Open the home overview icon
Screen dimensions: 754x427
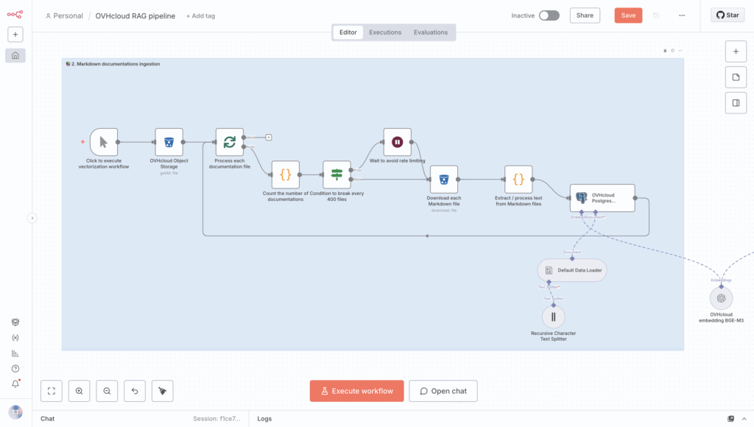pos(15,55)
